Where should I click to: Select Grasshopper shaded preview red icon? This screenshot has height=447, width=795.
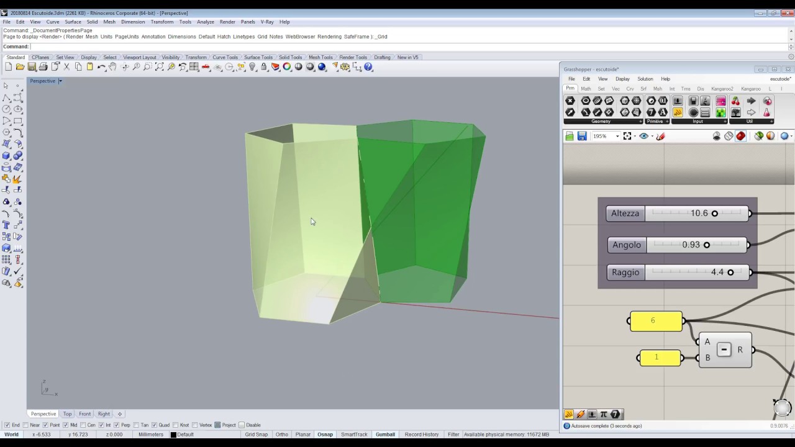740,136
